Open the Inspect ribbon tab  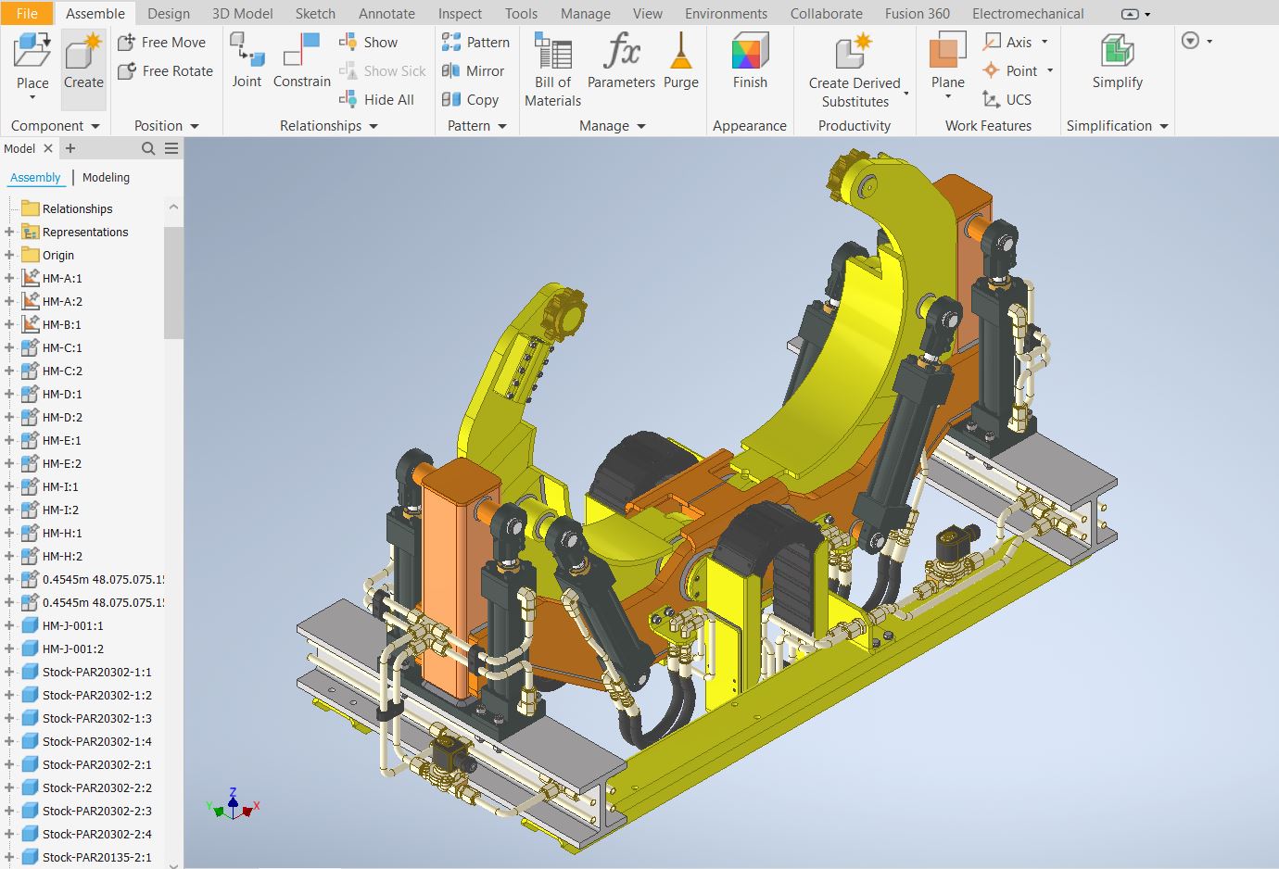(460, 14)
